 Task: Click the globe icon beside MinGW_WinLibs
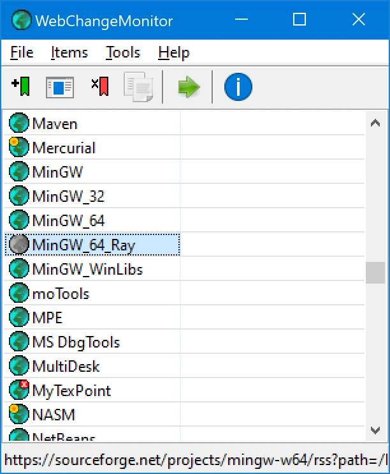click(18, 269)
